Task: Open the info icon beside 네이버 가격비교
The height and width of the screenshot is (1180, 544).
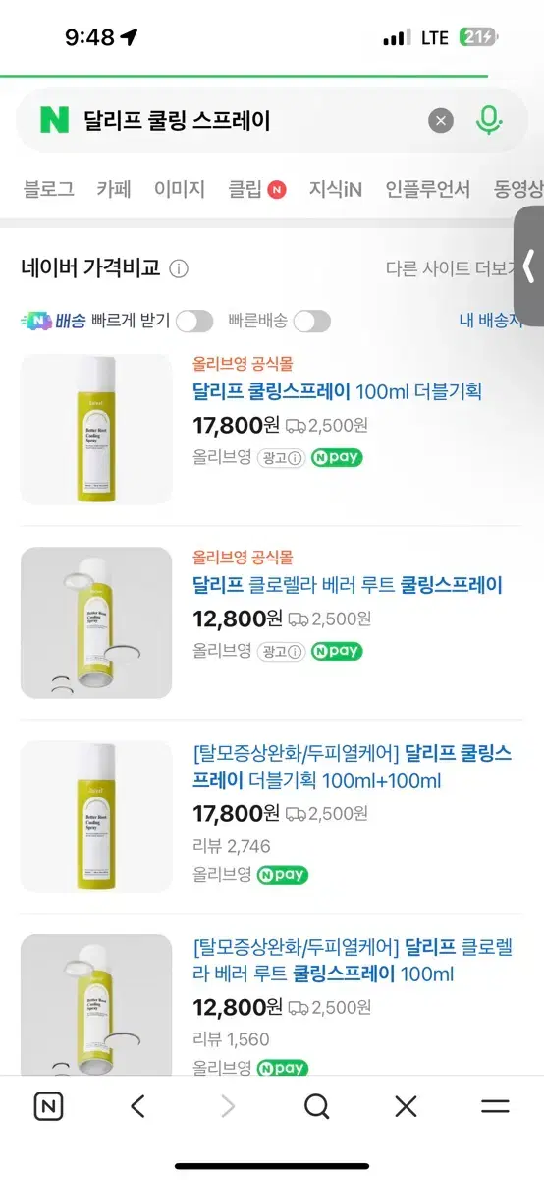Action: [179, 268]
